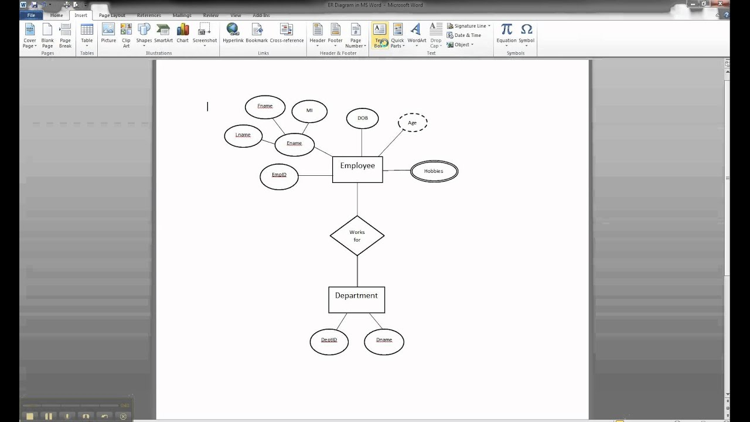Screen dimensions: 750x422
Task: Insert an Equation
Action: click(507, 36)
